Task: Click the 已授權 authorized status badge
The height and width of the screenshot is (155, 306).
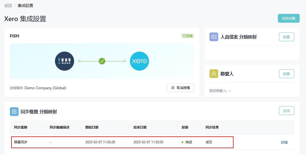Action: point(188,36)
